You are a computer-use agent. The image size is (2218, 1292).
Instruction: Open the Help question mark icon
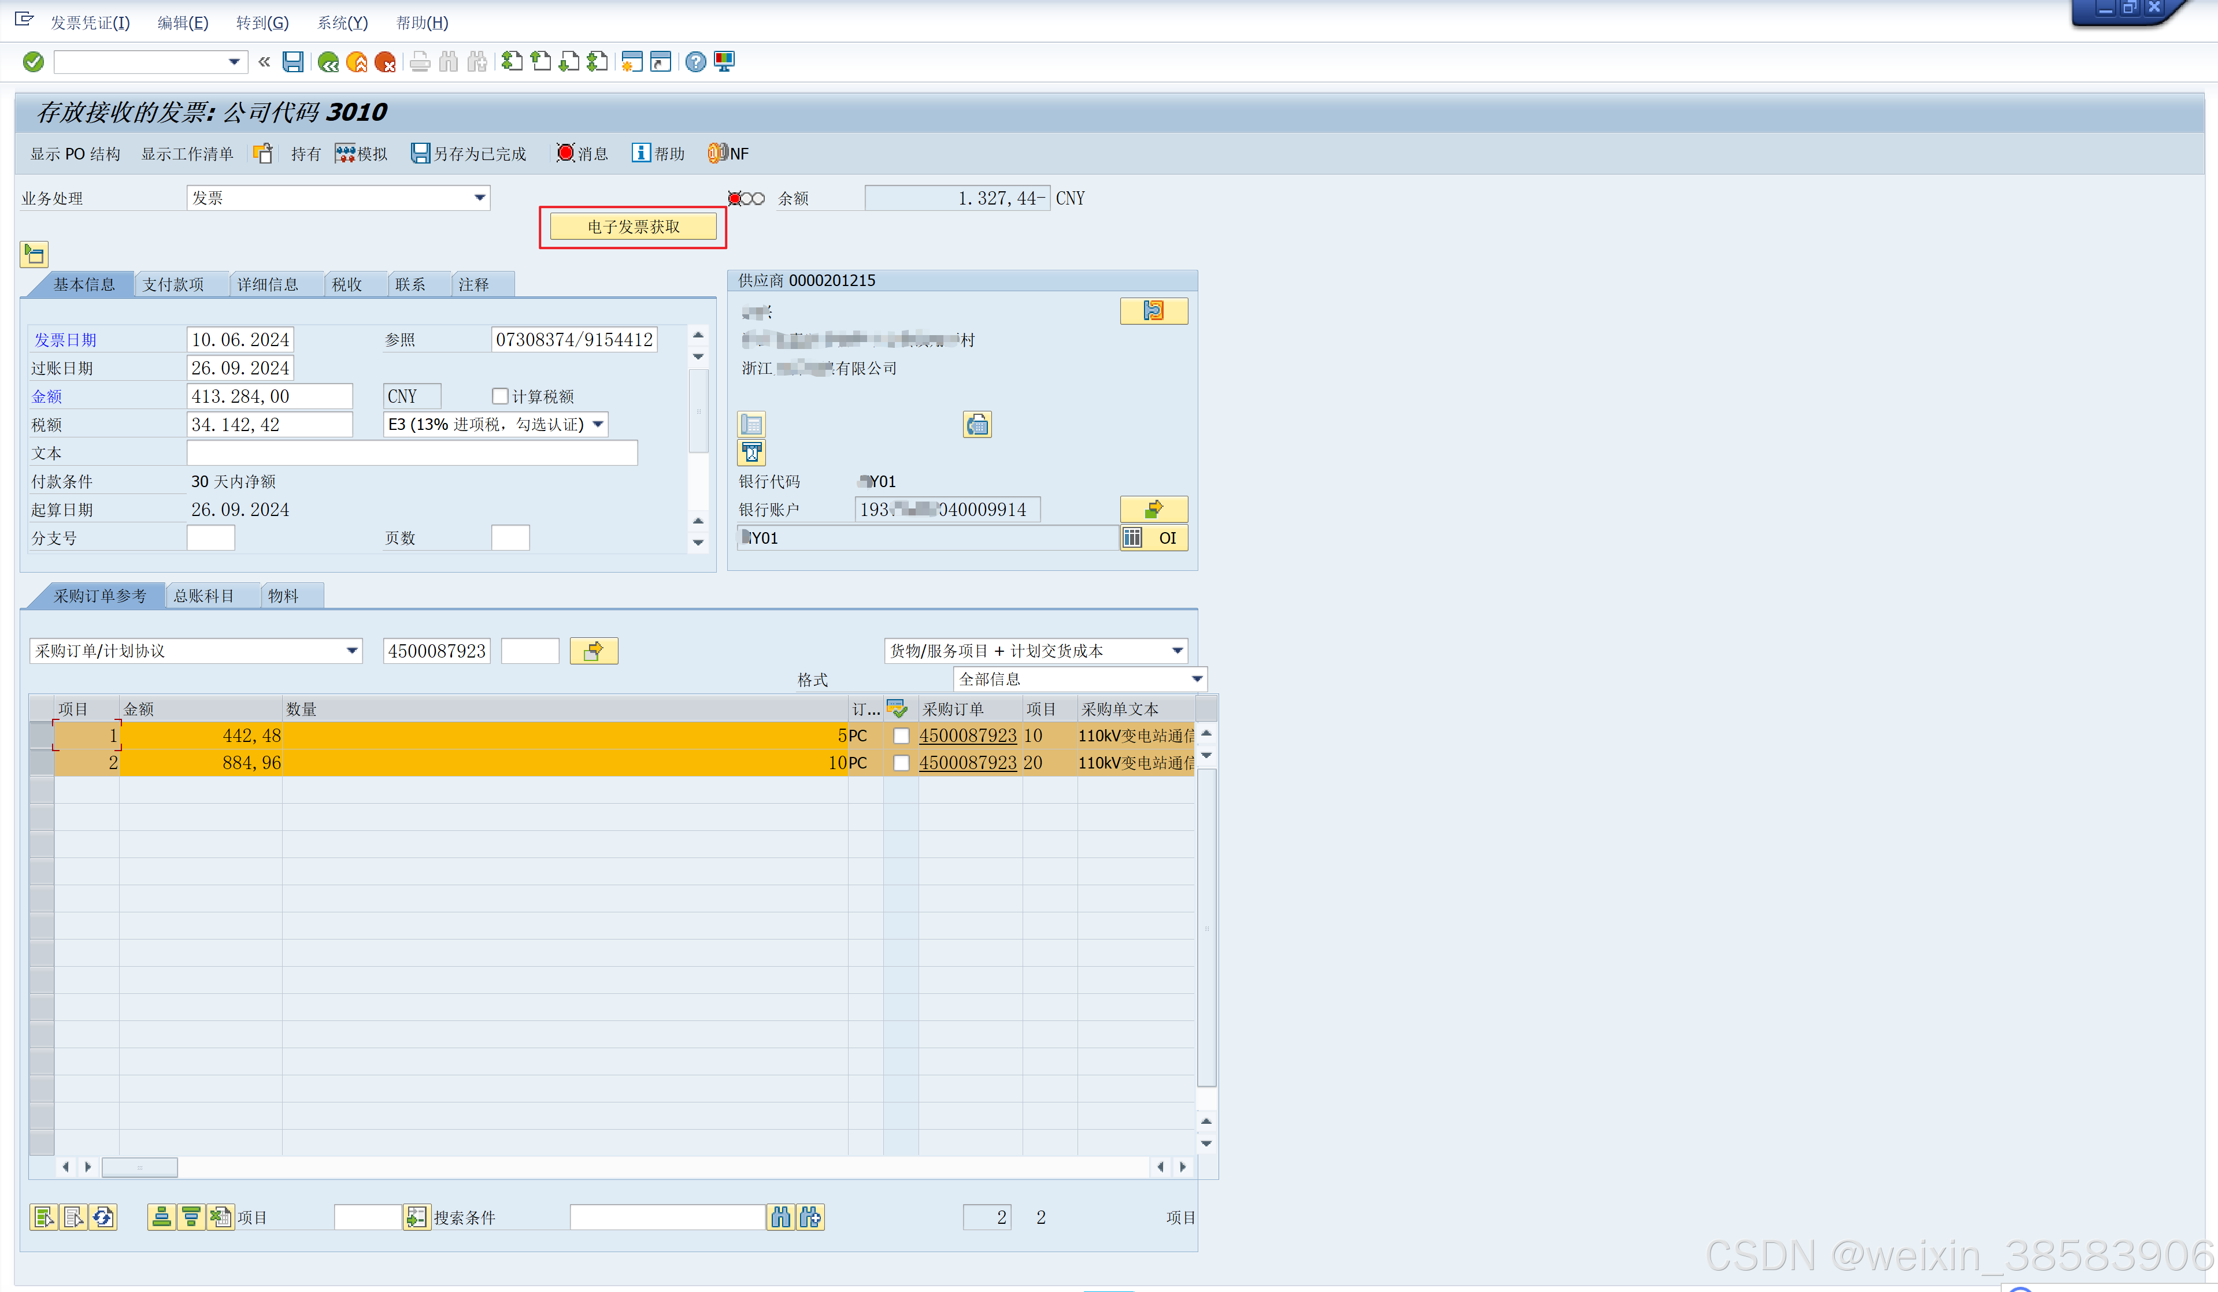tap(695, 62)
